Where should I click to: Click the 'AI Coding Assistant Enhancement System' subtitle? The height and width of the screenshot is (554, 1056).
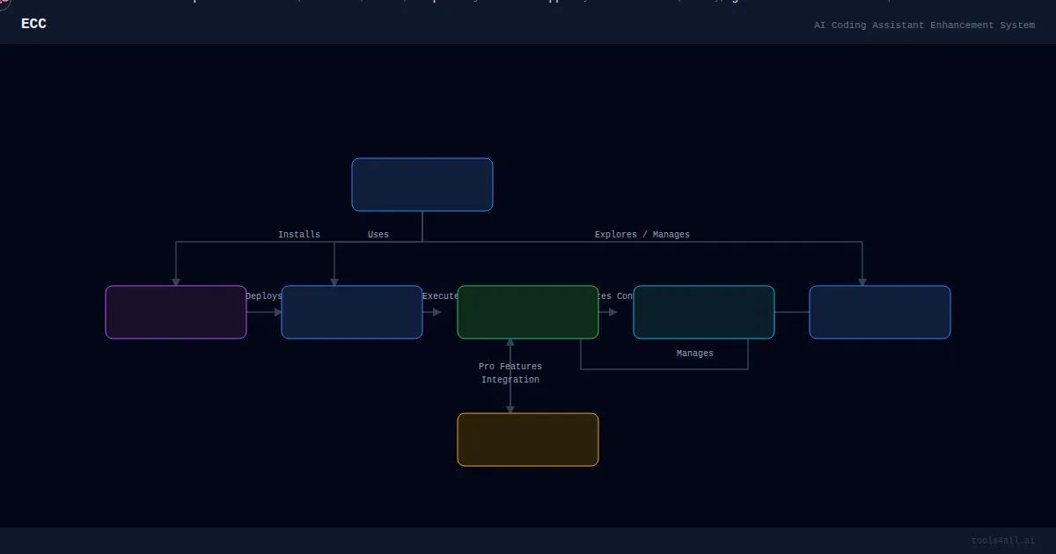point(924,26)
